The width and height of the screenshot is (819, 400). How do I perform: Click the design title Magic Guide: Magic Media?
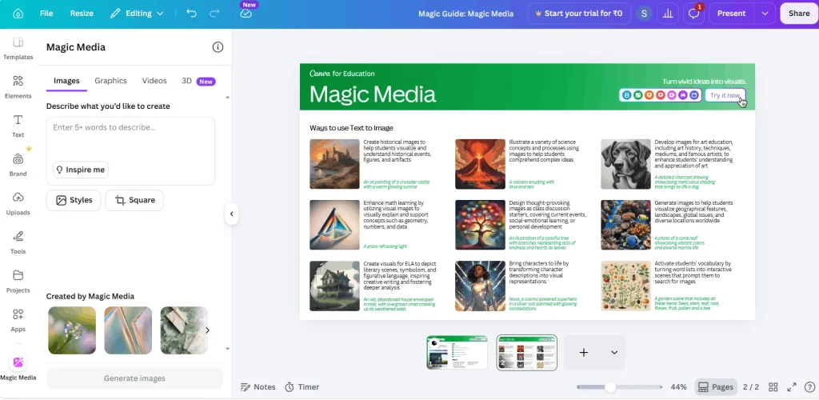pos(466,14)
